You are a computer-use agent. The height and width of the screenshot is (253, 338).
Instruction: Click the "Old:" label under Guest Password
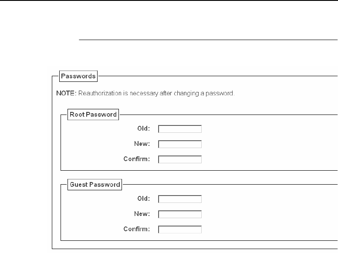click(x=143, y=199)
